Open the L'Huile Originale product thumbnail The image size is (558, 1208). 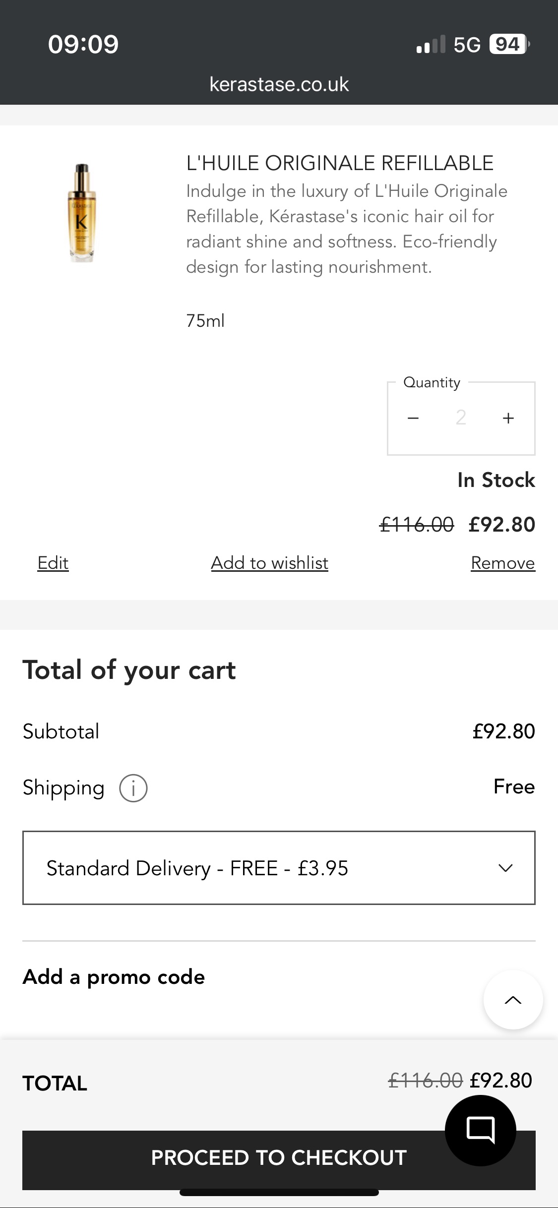click(82, 213)
